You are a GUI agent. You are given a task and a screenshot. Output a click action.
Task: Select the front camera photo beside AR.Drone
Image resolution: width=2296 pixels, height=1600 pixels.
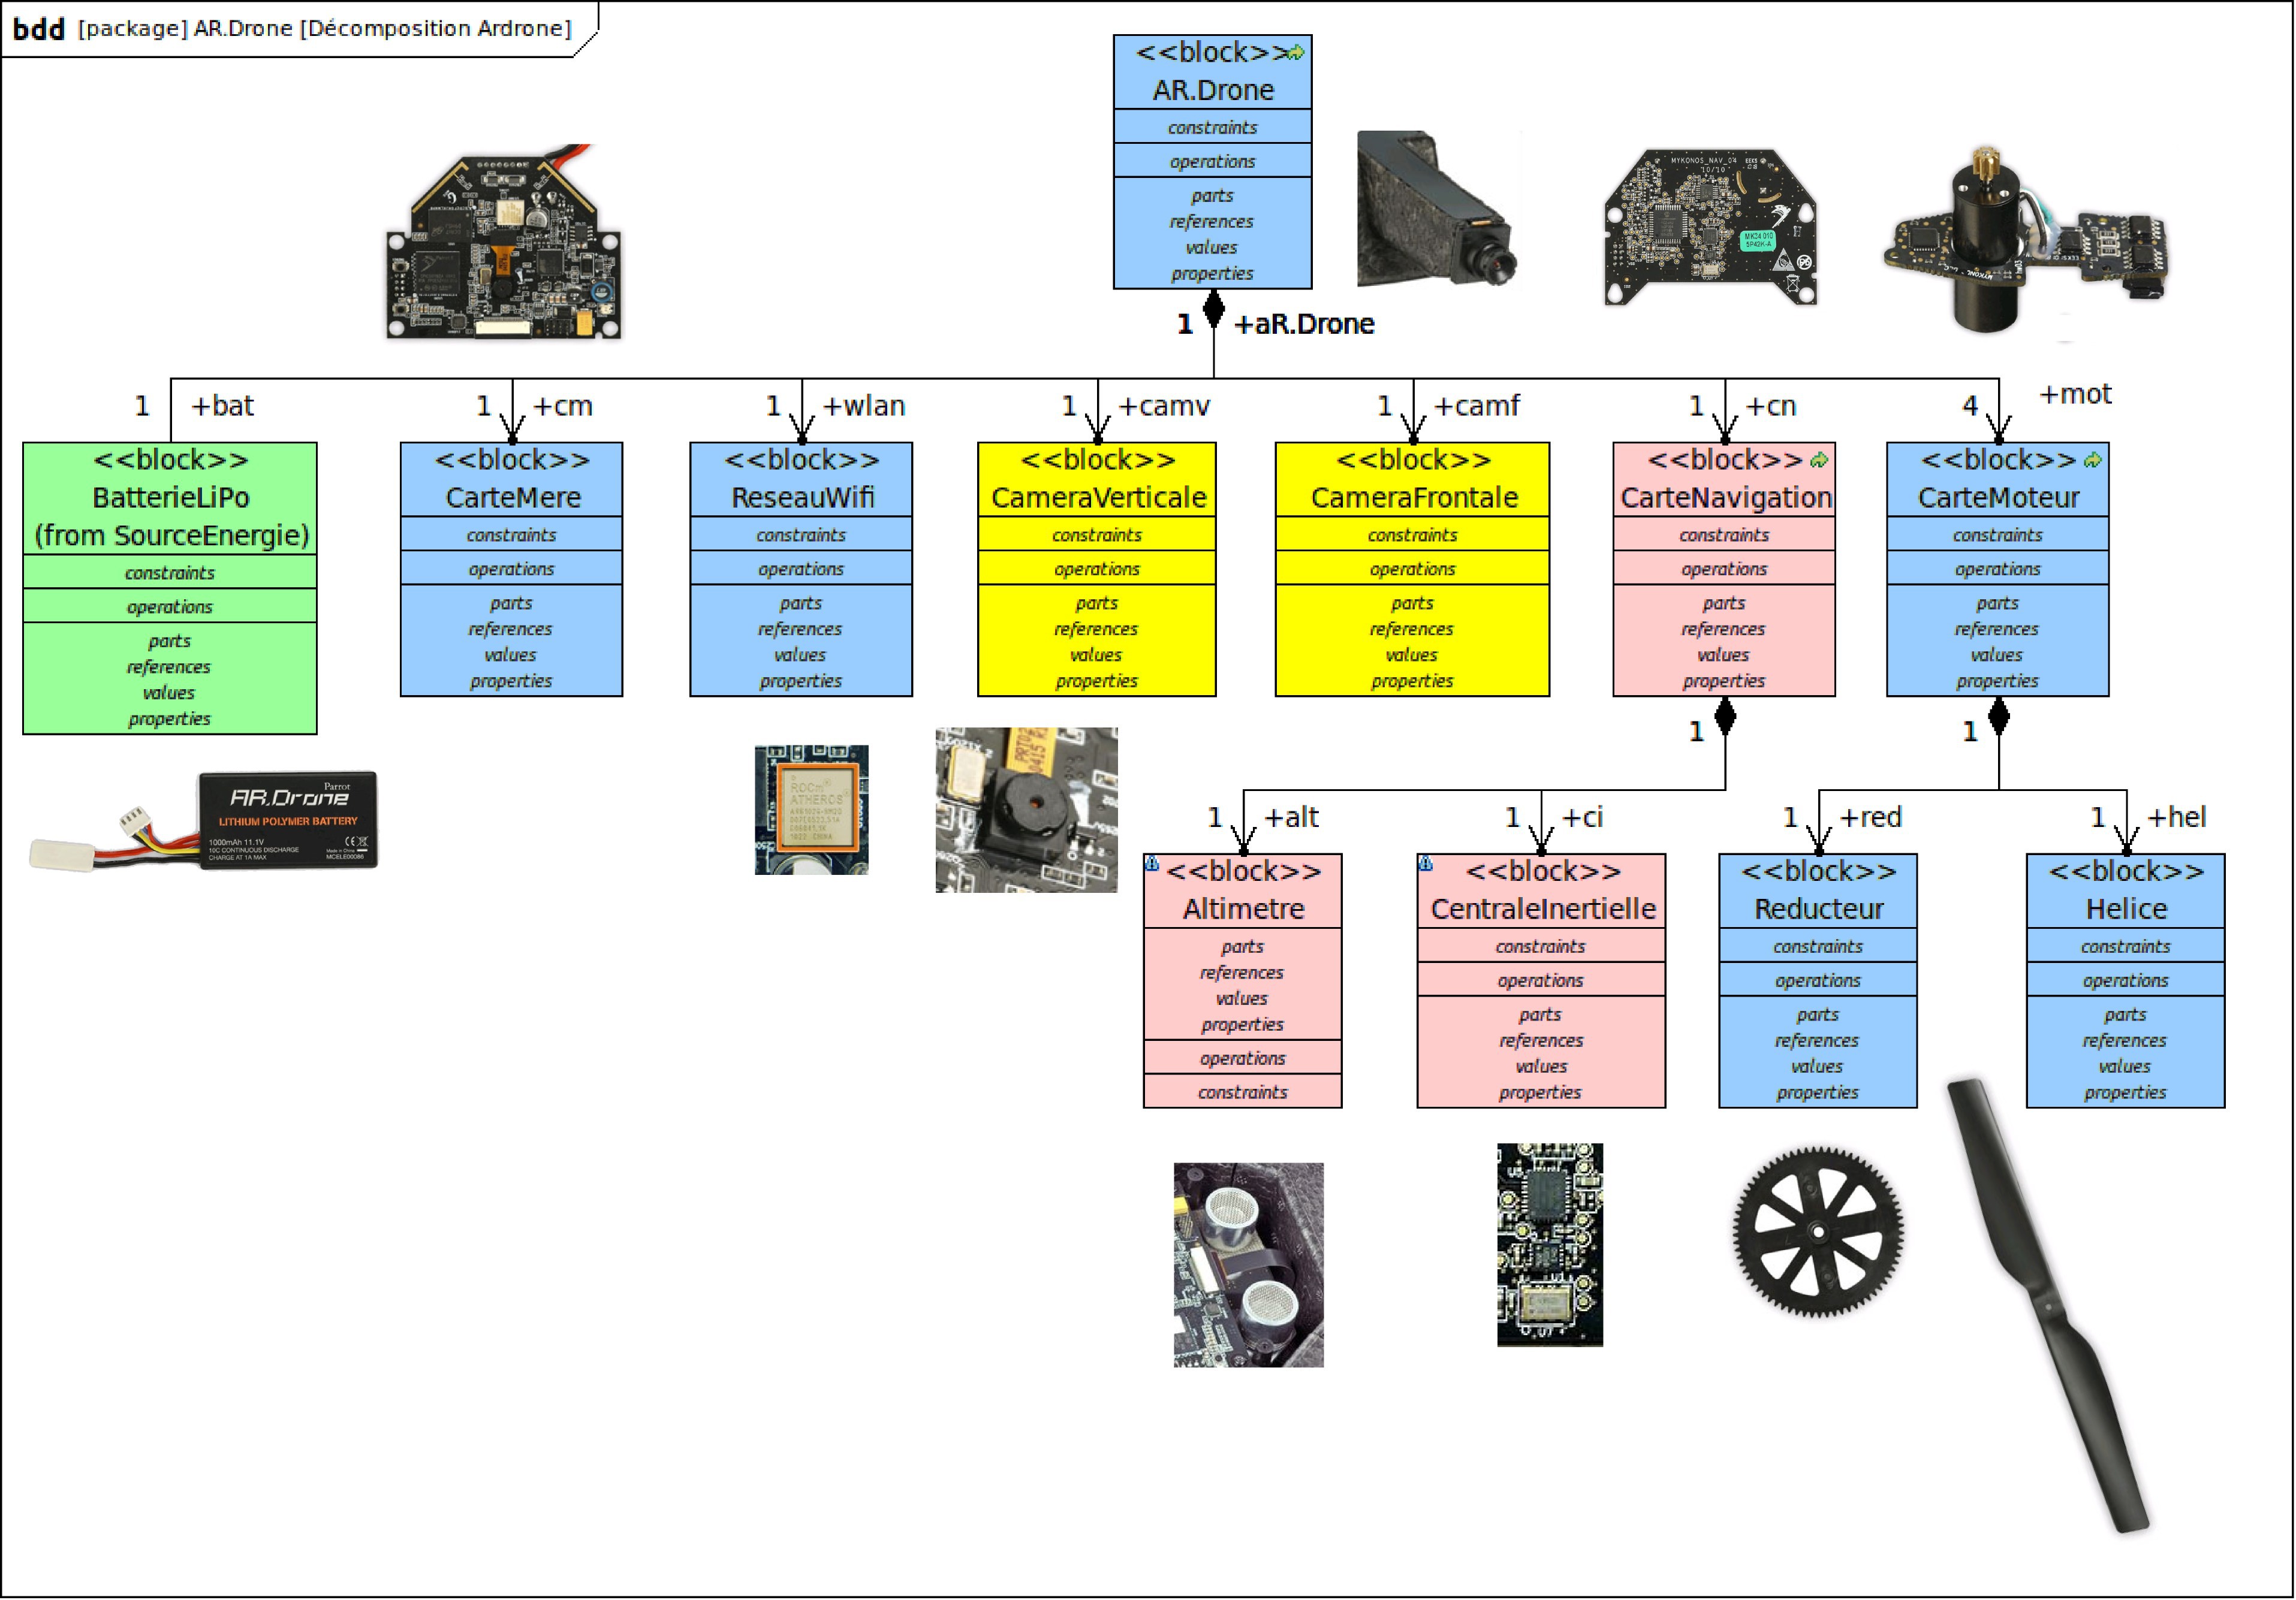click(x=1438, y=208)
